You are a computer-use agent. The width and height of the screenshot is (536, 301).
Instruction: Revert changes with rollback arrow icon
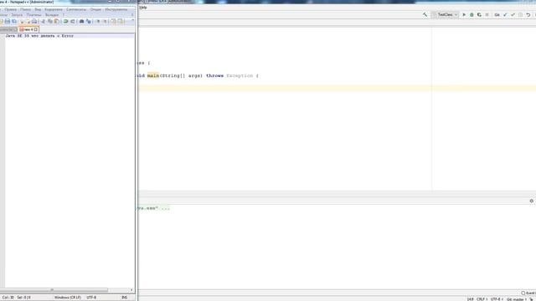click(528, 15)
